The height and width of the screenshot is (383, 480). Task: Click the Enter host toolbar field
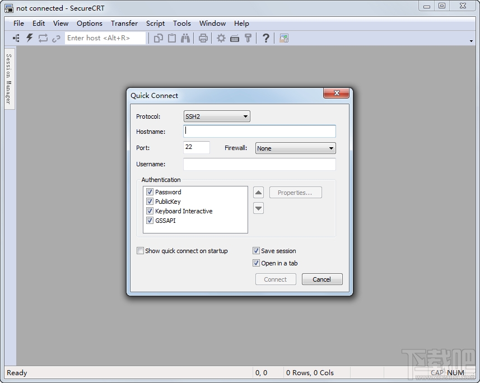105,38
